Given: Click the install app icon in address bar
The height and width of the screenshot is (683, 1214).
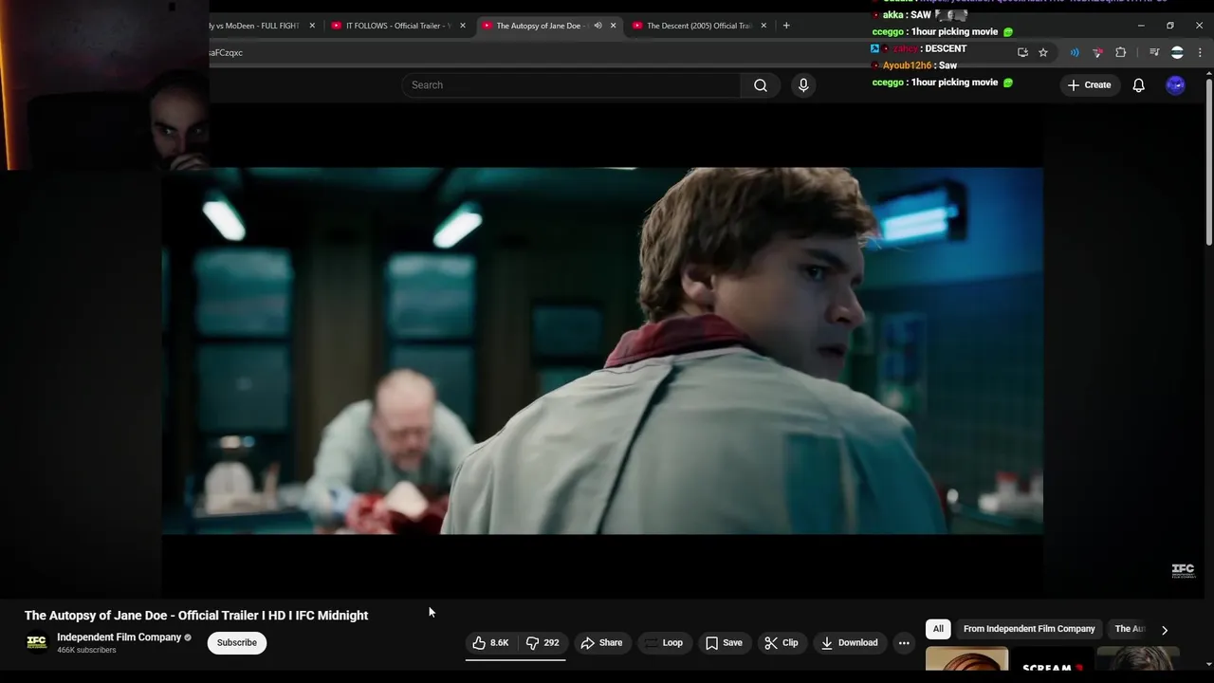Looking at the screenshot, I should pyautogui.click(x=1022, y=52).
